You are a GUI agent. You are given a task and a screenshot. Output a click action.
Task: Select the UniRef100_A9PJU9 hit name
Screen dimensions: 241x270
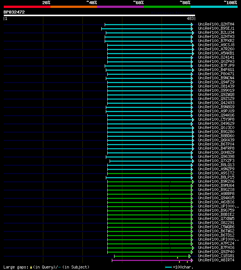[x=216, y=111]
